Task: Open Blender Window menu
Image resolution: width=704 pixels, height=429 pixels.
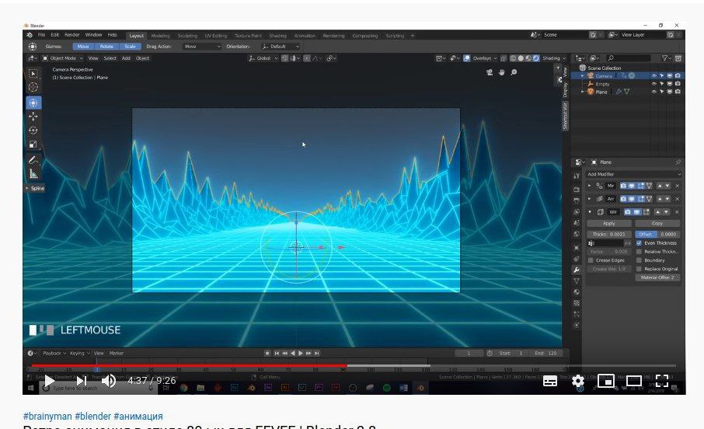Action: (93, 35)
